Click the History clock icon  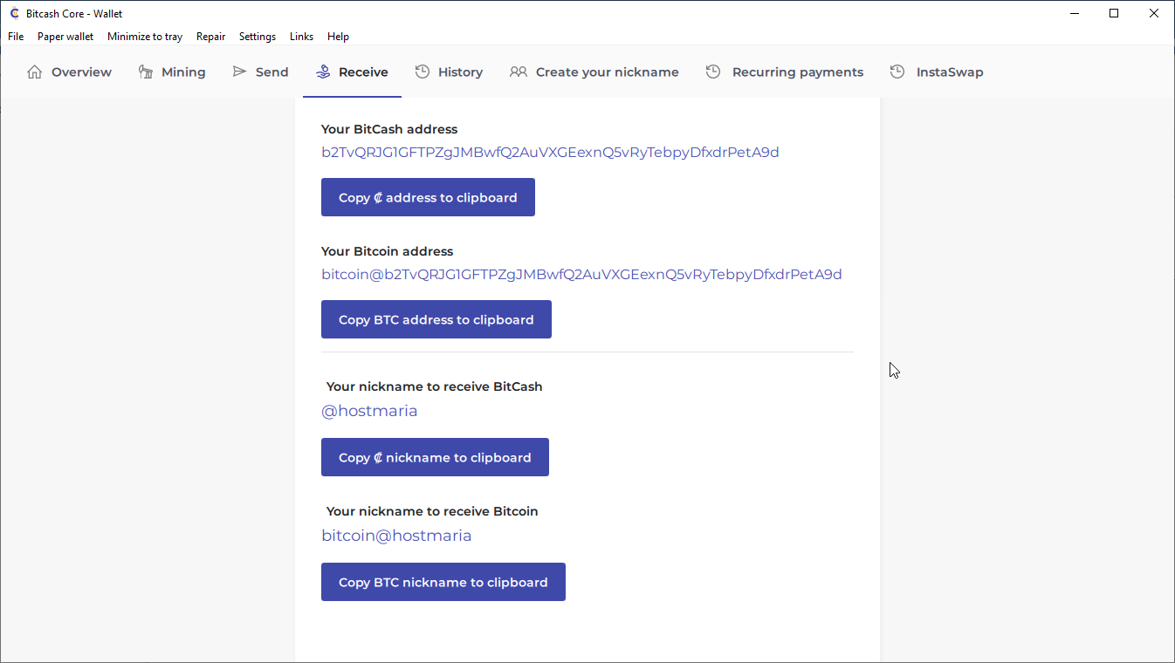point(423,72)
